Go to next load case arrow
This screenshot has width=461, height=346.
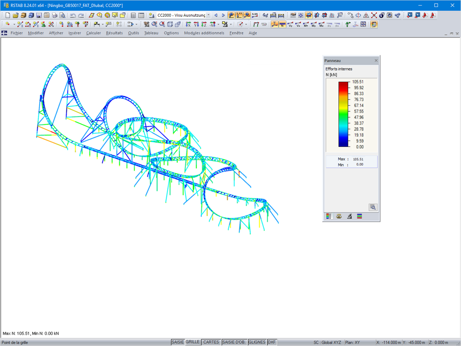click(x=223, y=15)
